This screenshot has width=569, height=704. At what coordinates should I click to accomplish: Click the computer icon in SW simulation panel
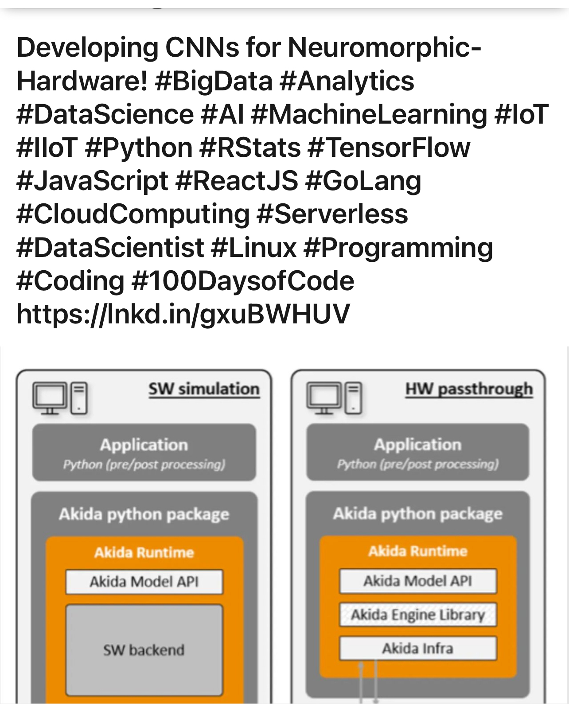60,398
